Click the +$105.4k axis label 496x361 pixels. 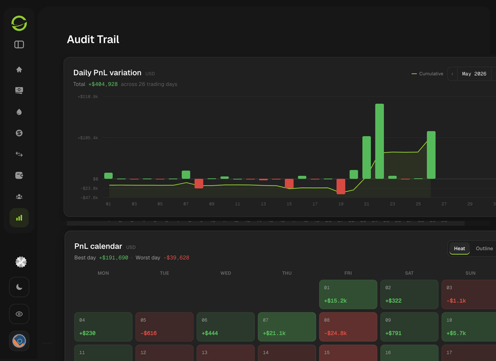[x=87, y=138]
